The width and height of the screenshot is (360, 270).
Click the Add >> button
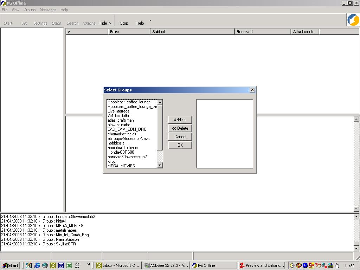180,120
